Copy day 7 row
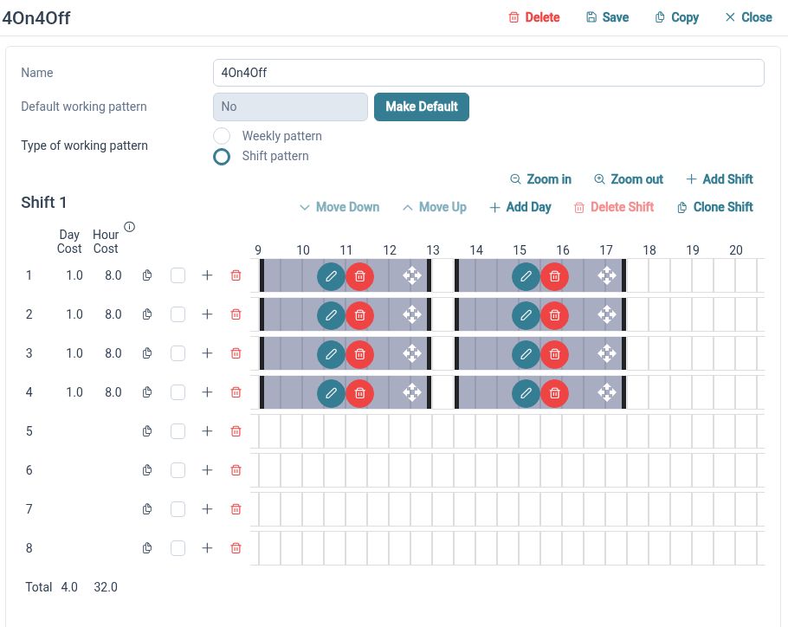 point(146,509)
